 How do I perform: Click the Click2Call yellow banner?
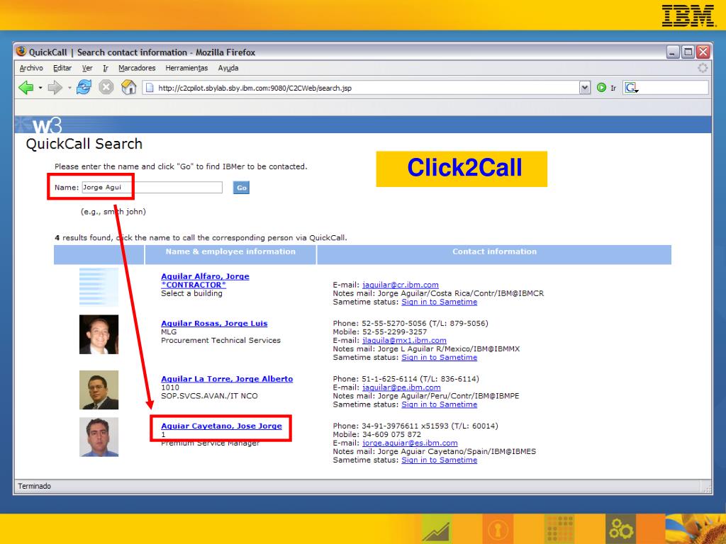pyautogui.click(x=462, y=169)
